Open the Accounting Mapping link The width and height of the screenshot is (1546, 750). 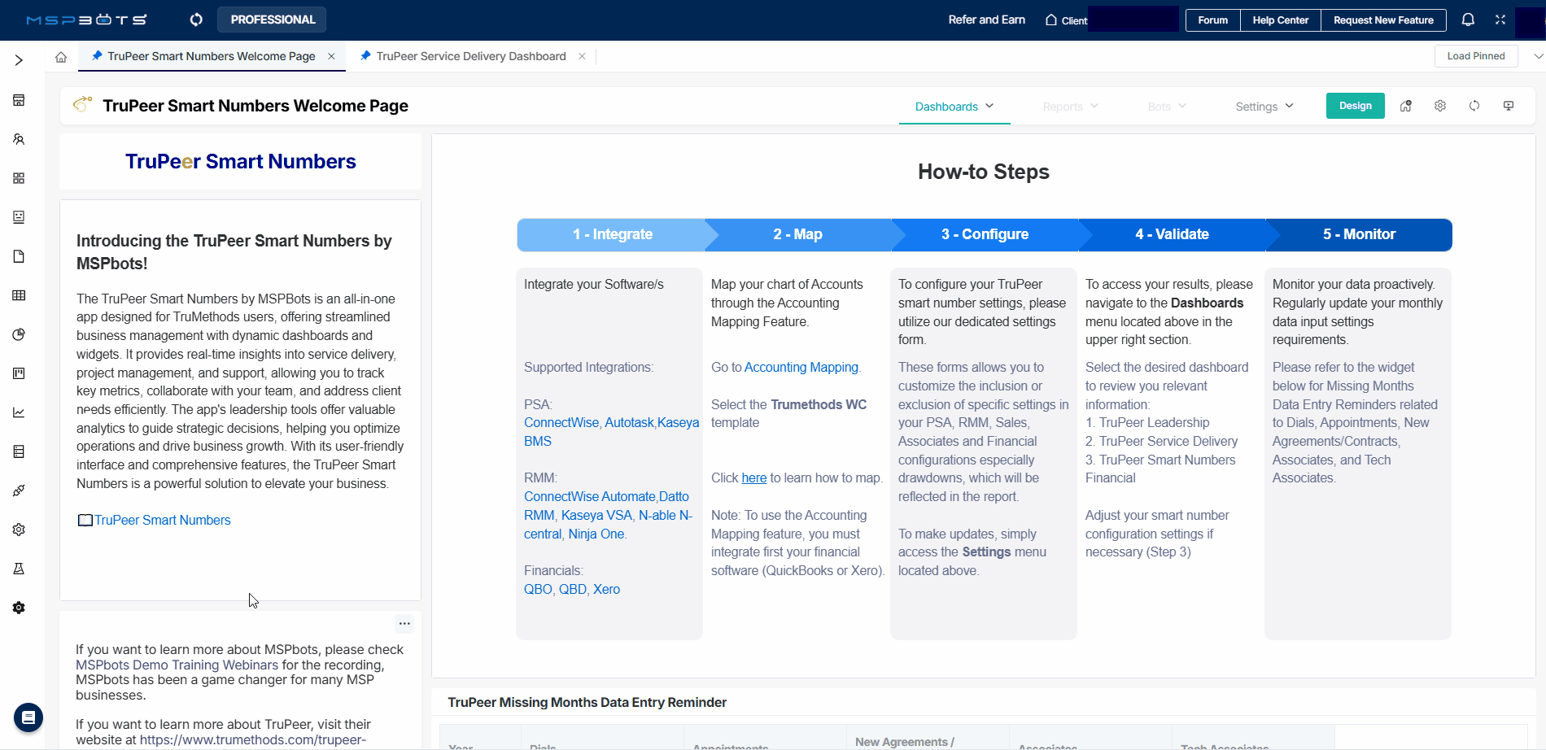pyautogui.click(x=801, y=367)
